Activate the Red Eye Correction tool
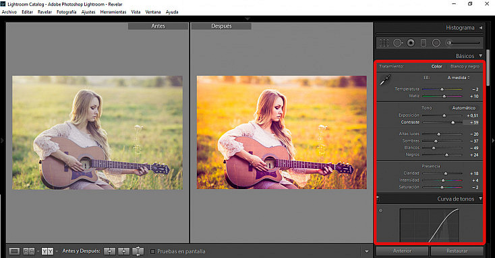Image resolution: width=495 pixels, height=258 pixels. pos(411,43)
